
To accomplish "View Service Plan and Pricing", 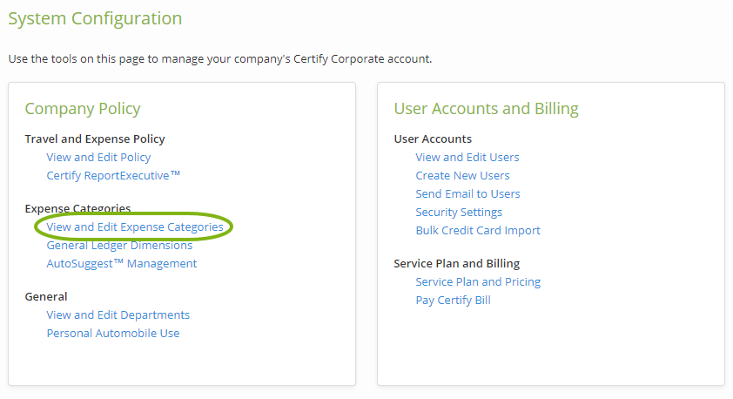I will coord(478,282).
